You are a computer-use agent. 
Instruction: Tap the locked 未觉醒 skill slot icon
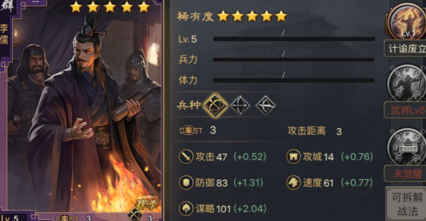tap(407, 146)
